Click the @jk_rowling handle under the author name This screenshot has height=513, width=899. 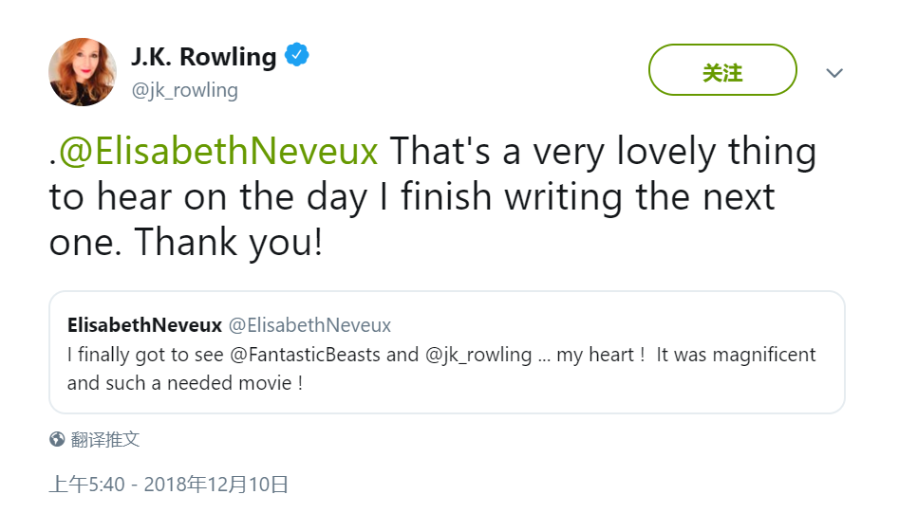click(x=184, y=90)
